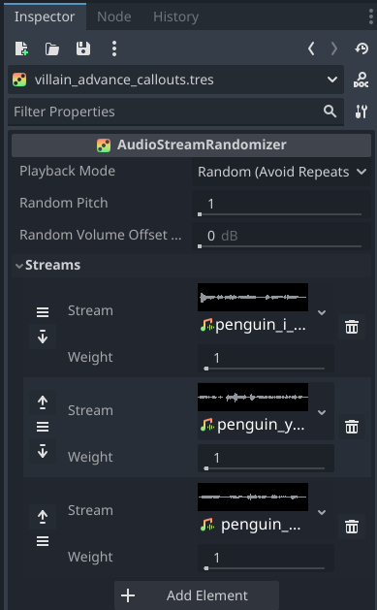Click the Filter Properties search field

[175, 112]
